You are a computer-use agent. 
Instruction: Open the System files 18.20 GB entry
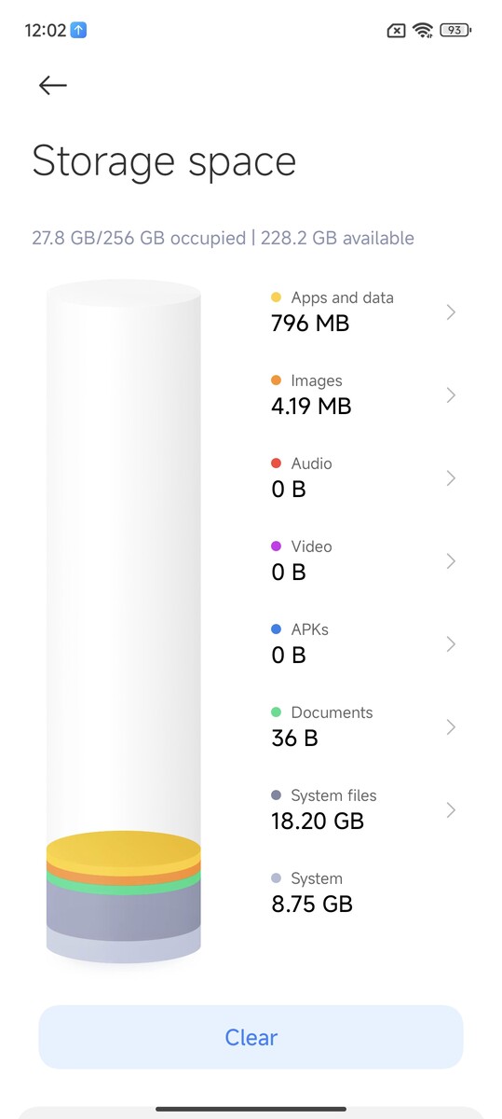tap(363, 809)
